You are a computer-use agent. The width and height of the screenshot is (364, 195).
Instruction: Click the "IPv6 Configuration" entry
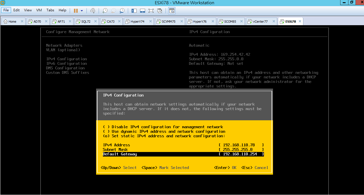(x=67, y=64)
